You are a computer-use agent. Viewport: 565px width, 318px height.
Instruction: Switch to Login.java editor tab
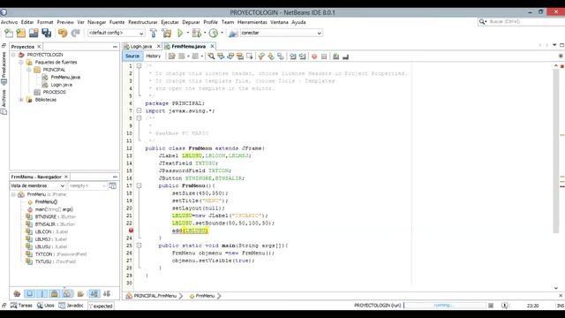tap(141, 47)
